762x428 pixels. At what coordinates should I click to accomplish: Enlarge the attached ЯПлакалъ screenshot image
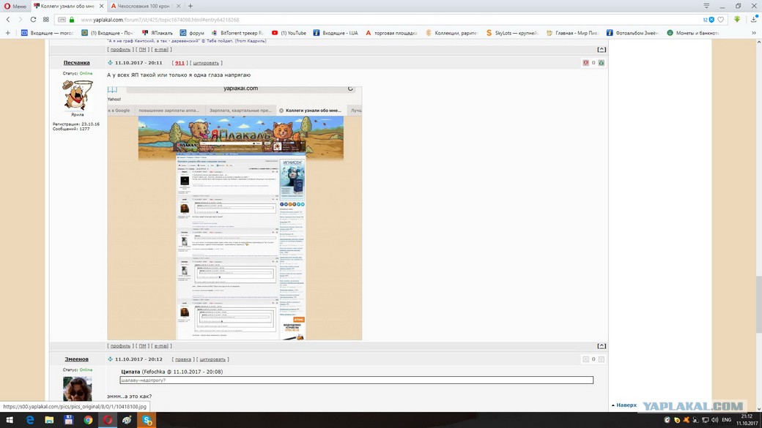pos(234,213)
